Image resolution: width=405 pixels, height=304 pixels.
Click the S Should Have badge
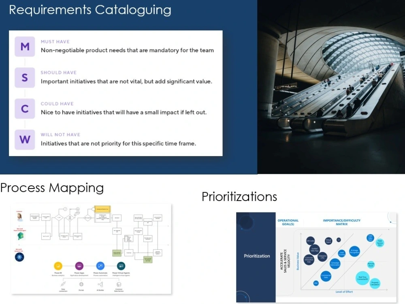coord(24,78)
